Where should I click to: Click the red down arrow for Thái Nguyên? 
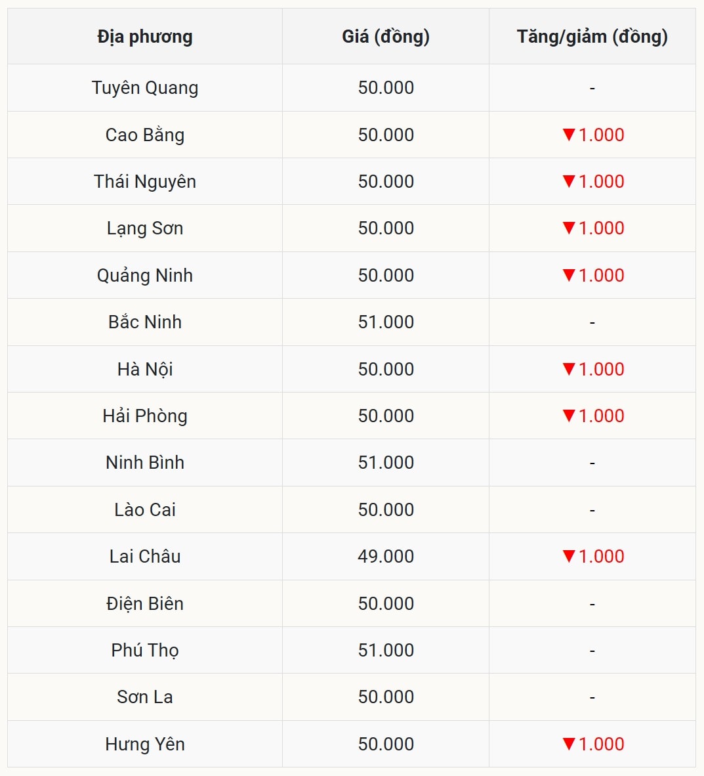point(569,181)
